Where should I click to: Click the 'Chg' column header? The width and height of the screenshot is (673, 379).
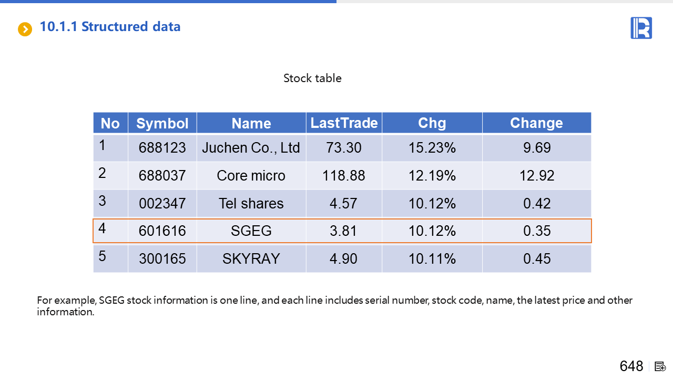tap(432, 123)
